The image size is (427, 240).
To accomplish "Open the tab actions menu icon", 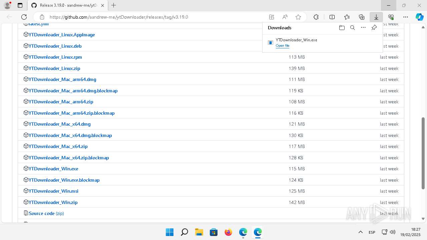I will coord(20,5).
